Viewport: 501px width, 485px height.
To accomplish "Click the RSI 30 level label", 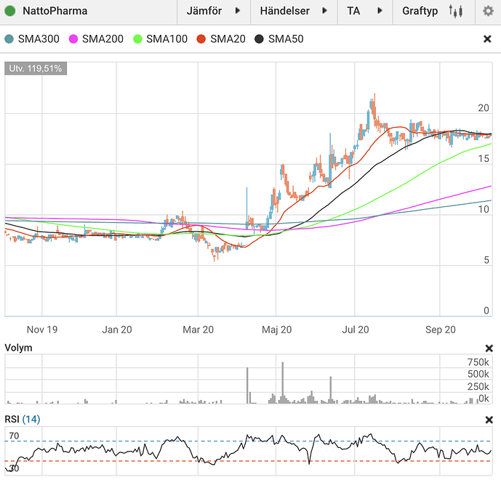I will (x=14, y=468).
